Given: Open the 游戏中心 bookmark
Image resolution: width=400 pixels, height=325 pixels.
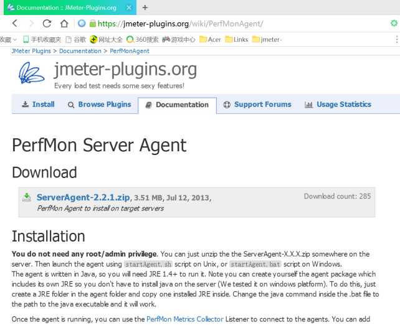Looking at the screenshot, I should point(179,39).
